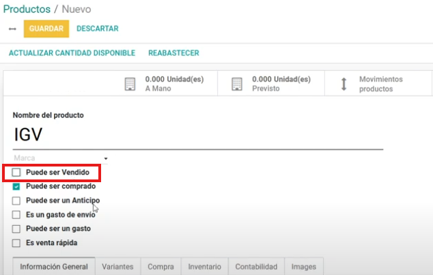Viewport: 433px width, 275px height.
Task: Open the Variantes tab
Action: click(x=117, y=266)
